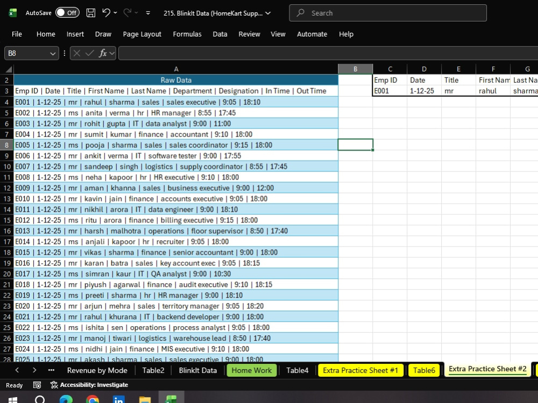Select column D header
The image size is (538, 403).
click(424, 69)
